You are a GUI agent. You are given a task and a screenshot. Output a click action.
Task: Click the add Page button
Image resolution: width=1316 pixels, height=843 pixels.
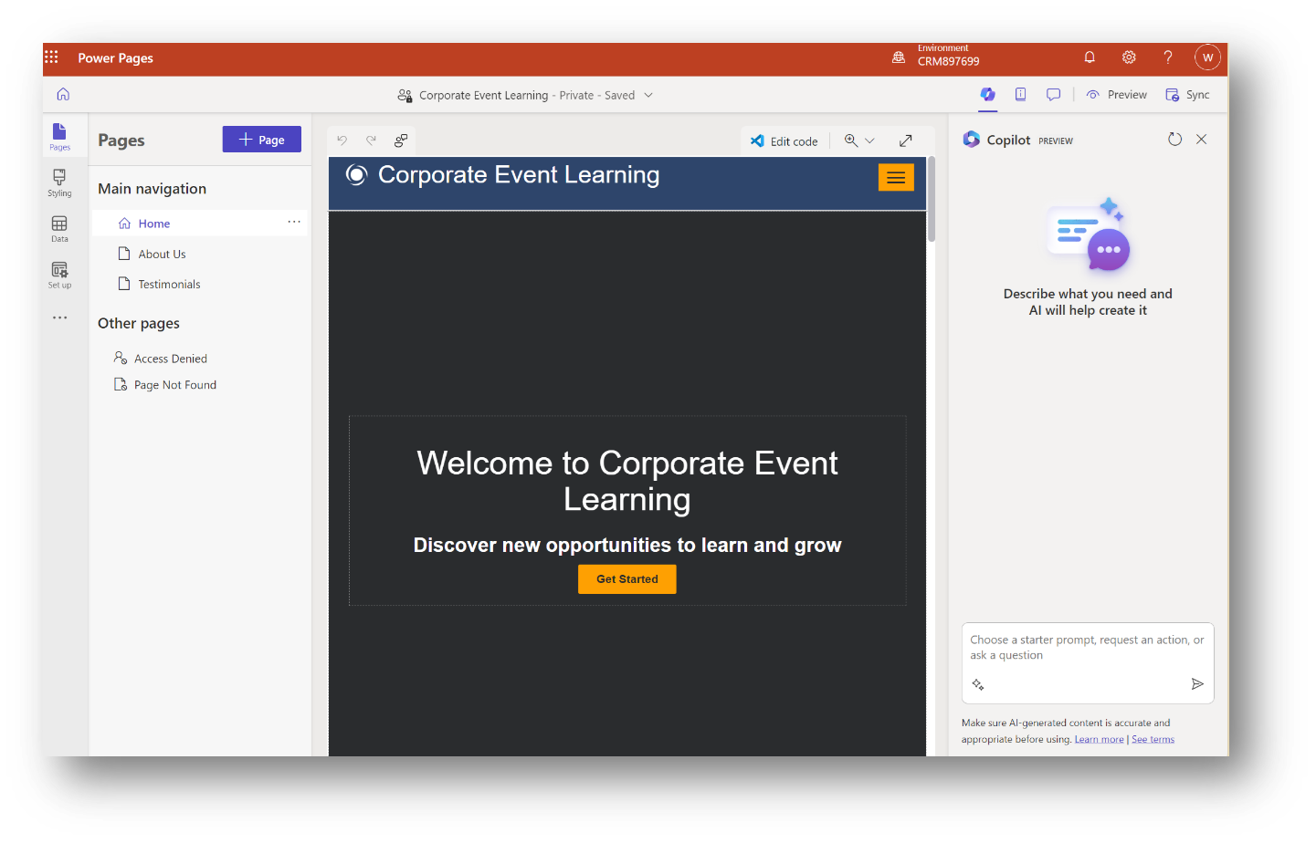262,140
